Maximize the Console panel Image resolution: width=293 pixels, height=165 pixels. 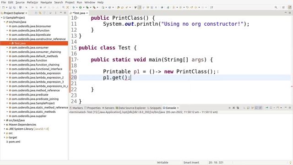click(x=290, y=108)
